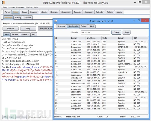Image resolution: width=151 pixels, height=121 pixels.
Task: Switch to the Scanner tab
Action: point(34,12)
